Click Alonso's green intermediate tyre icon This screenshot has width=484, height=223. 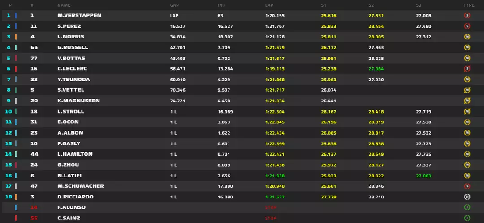pyautogui.click(x=467, y=208)
